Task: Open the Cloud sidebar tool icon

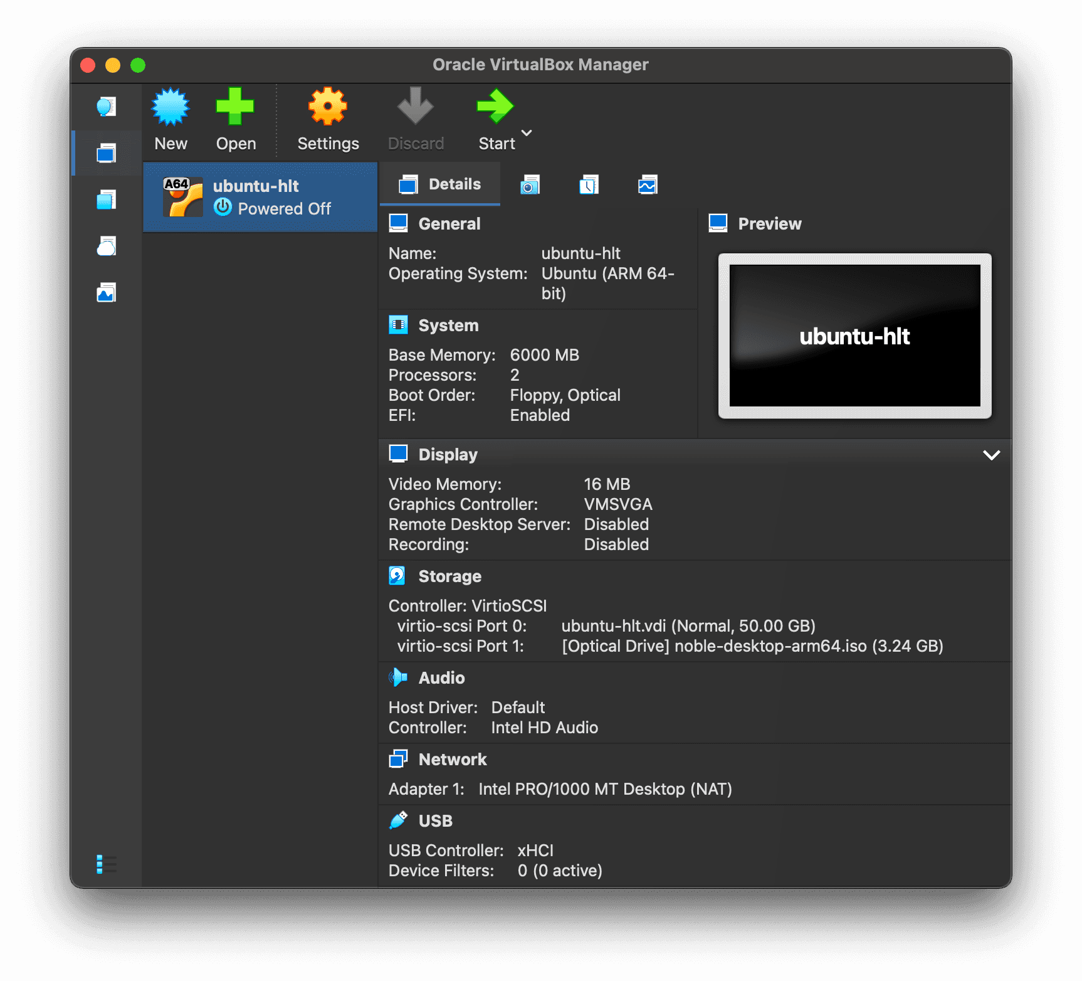Action: (x=107, y=247)
